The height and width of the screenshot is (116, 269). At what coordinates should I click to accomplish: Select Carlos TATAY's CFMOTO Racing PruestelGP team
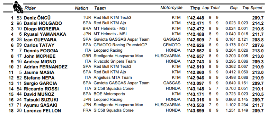(x=120, y=45)
